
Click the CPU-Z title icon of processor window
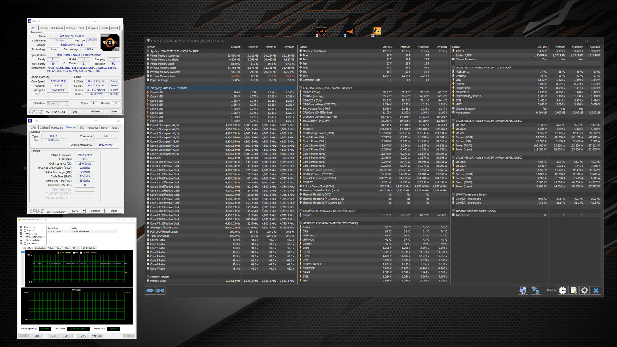[30, 21]
